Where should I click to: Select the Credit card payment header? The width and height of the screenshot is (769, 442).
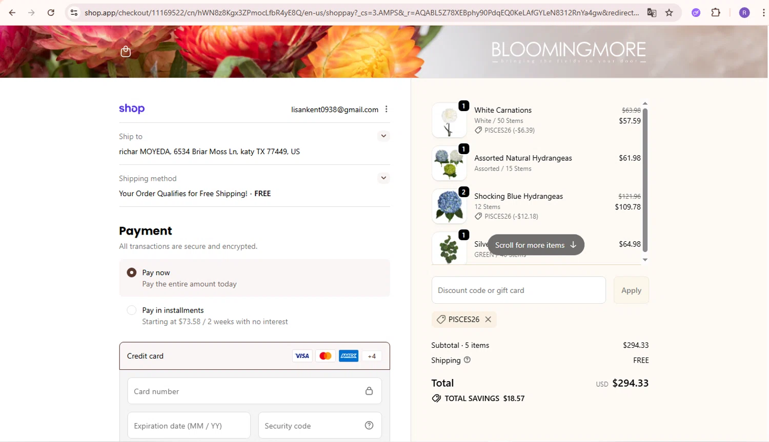pos(255,356)
